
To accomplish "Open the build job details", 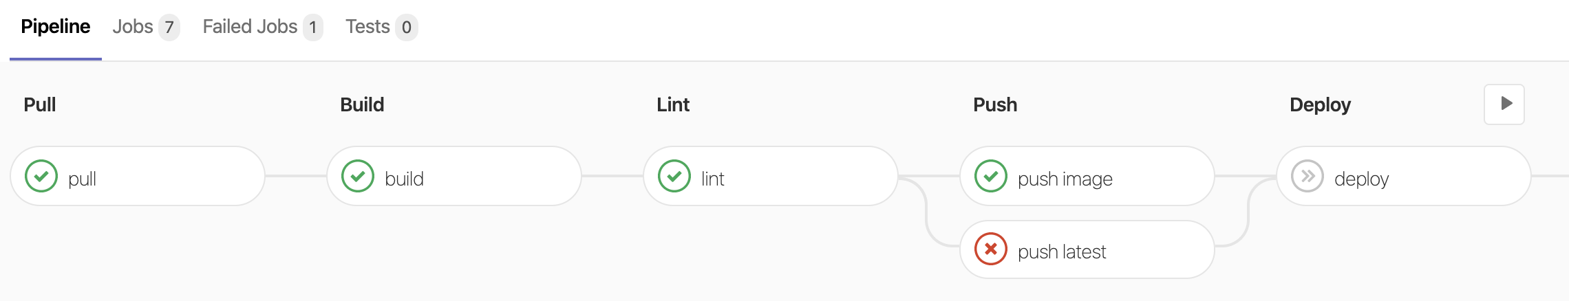I will pos(454,176).
